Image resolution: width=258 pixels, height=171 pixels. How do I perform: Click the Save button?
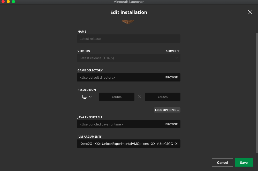244,162
